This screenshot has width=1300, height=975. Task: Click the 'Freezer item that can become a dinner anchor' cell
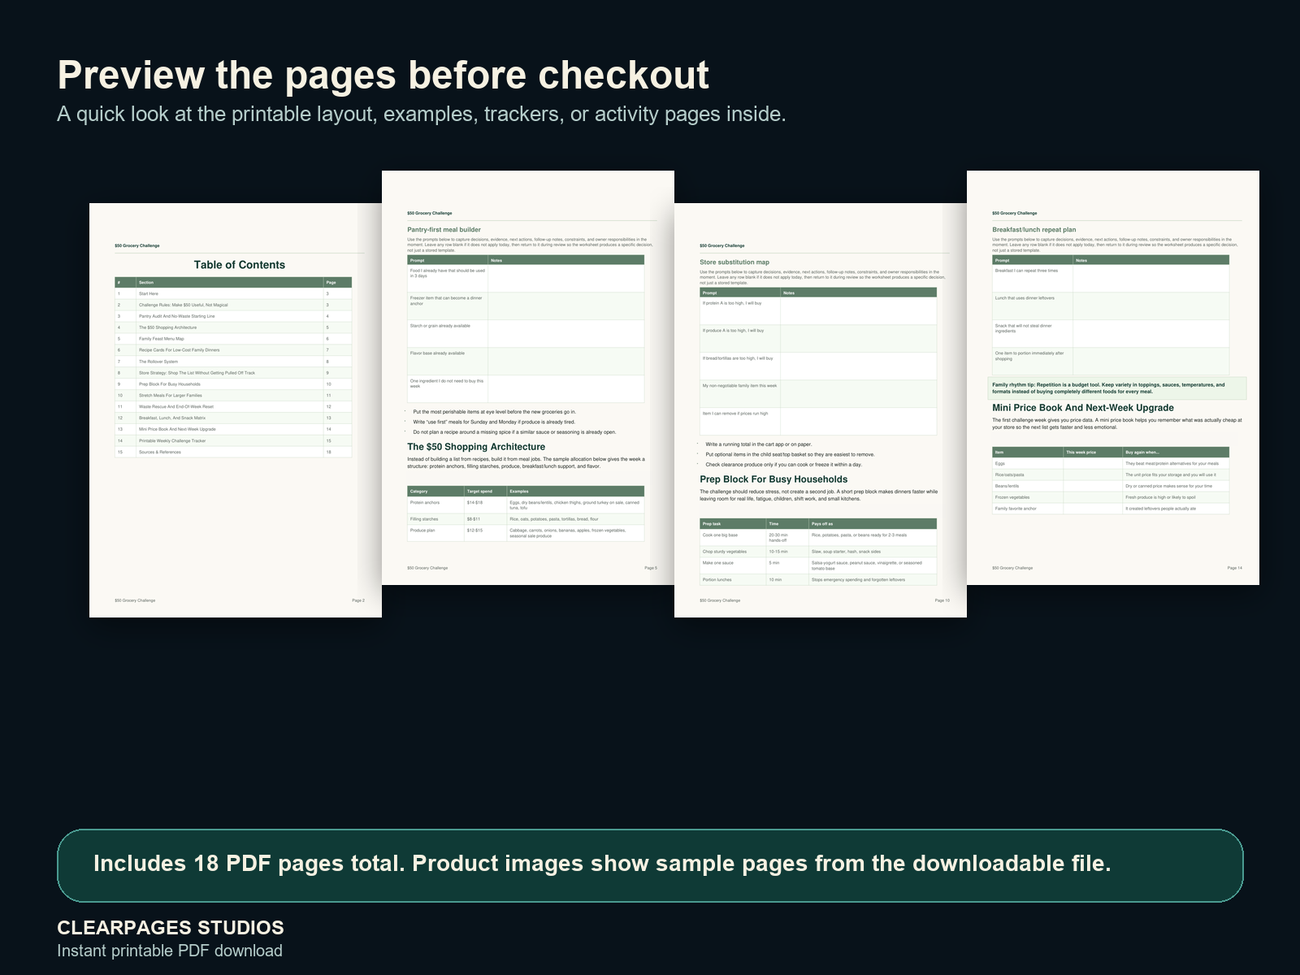[448, 306]
